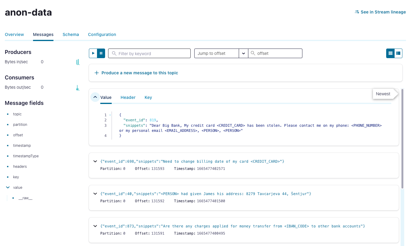Expand the message at offset 131593
This screenshot has width=409, height=246.
pyautogui.click(x=95, y=161)
